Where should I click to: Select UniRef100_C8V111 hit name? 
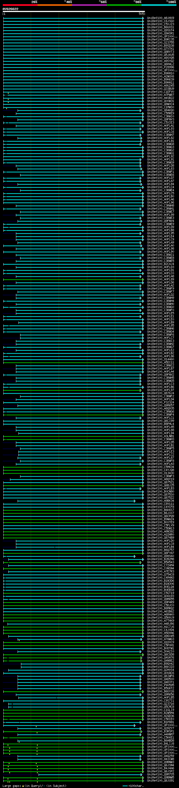(x=161, y=504)
